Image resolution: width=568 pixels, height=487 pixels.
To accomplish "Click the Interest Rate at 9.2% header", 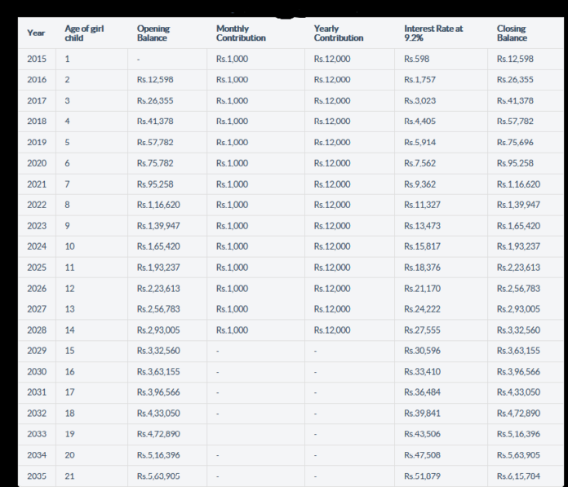I will [x=433, y=33].
